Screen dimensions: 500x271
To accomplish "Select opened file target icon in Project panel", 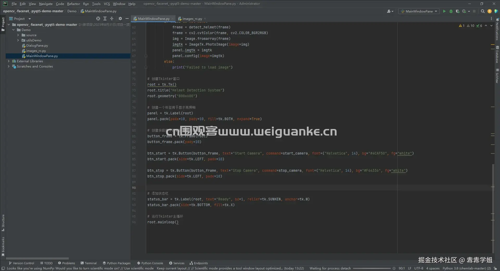I will click(98, 19).
